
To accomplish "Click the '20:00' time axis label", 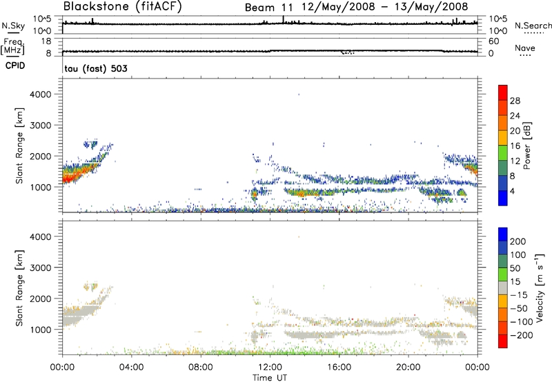I will tap(408, 368).
